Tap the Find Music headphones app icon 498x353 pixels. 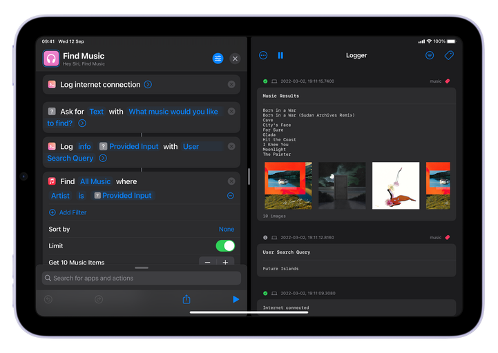pyautogui.click(x=51, y=59)
